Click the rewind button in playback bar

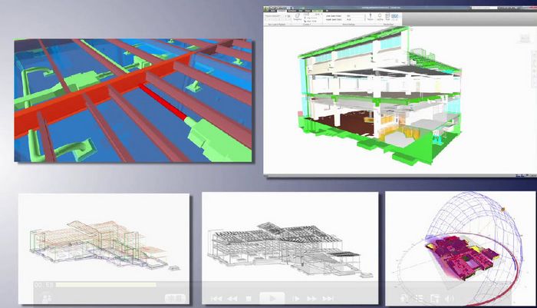click(232, 299)
